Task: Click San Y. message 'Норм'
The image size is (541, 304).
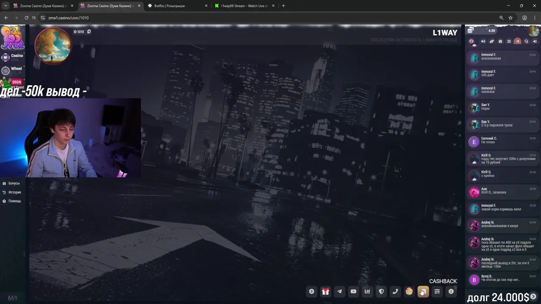Action: [x=503, y=108]
